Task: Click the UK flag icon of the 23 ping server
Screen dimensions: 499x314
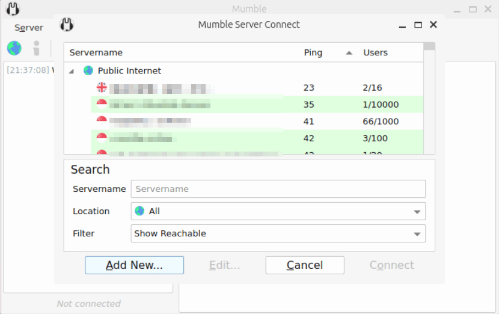Action: [x=102, y=87]
